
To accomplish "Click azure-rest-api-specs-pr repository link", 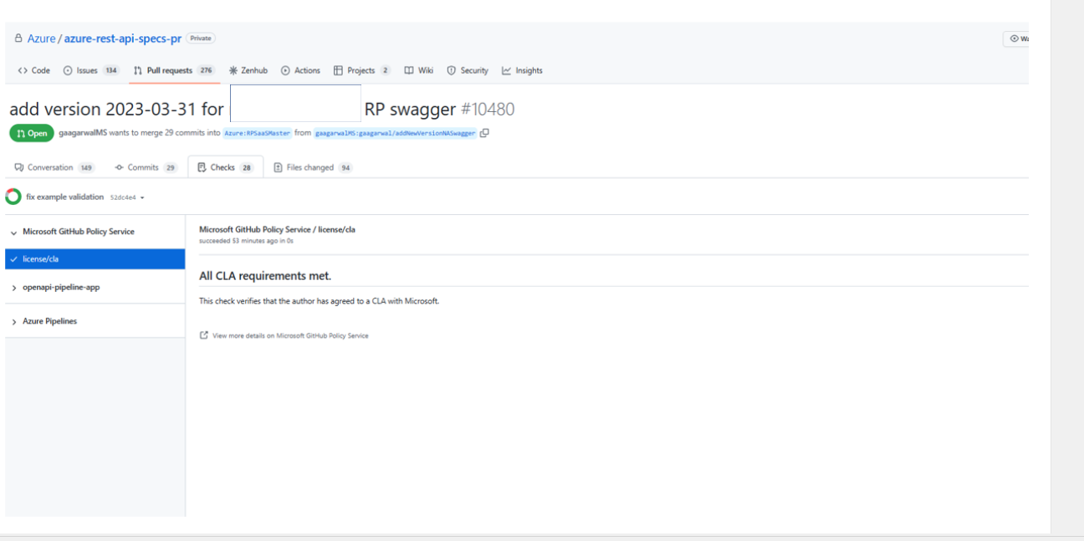I will (x=122, y=38).
